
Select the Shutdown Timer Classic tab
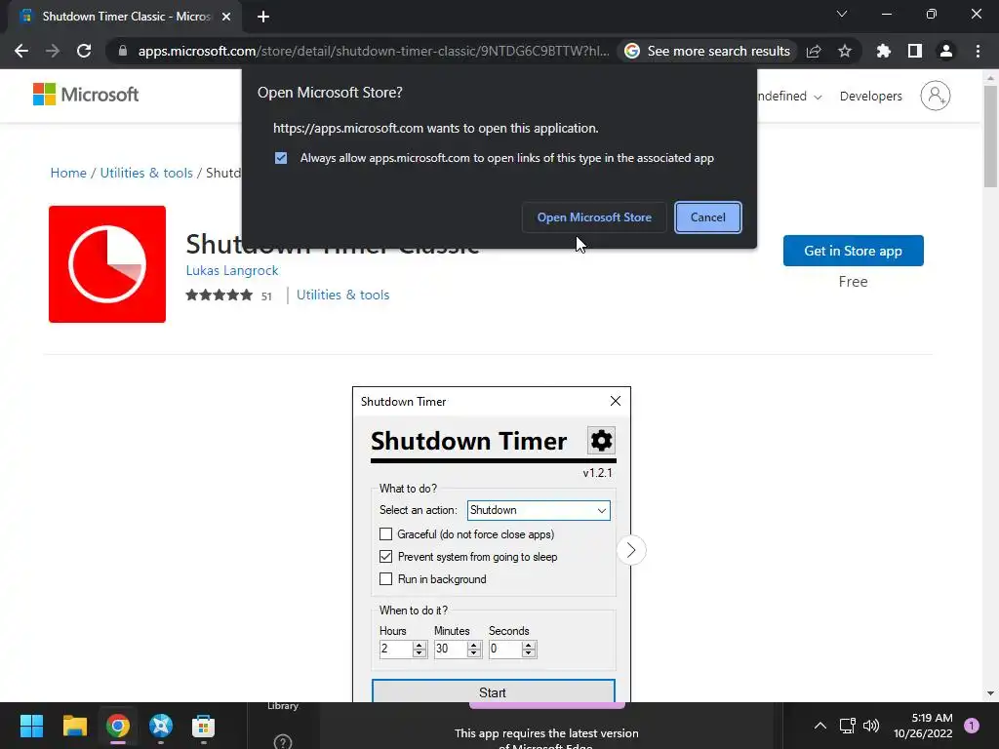[125, 17]
